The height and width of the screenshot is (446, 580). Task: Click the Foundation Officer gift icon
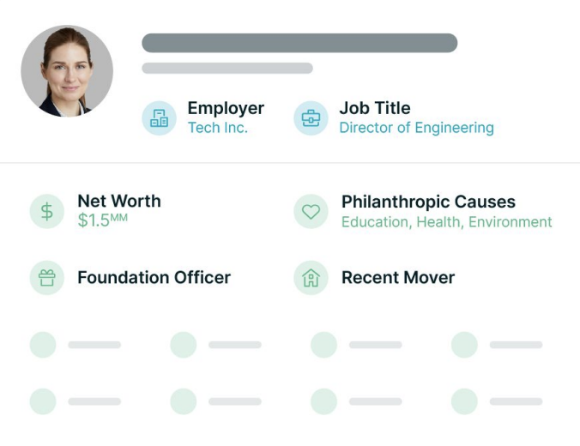(47, 278)
